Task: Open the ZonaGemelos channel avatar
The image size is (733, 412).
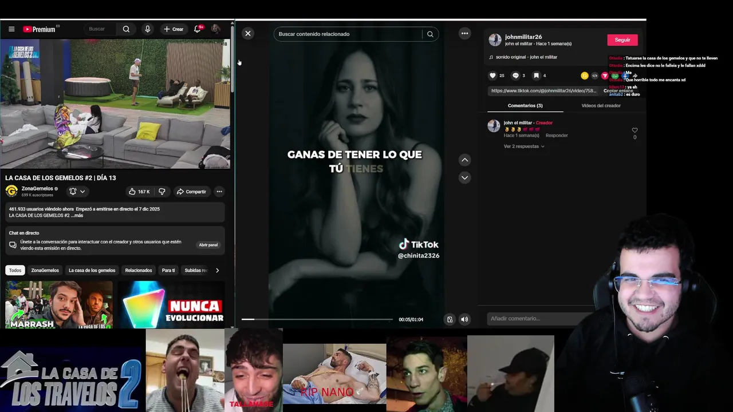Action: pos(11,191)
